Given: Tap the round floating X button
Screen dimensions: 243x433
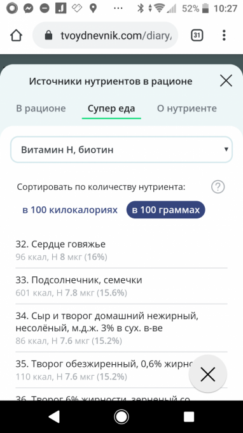Looking at the screenshot, I should click(207, 374).
